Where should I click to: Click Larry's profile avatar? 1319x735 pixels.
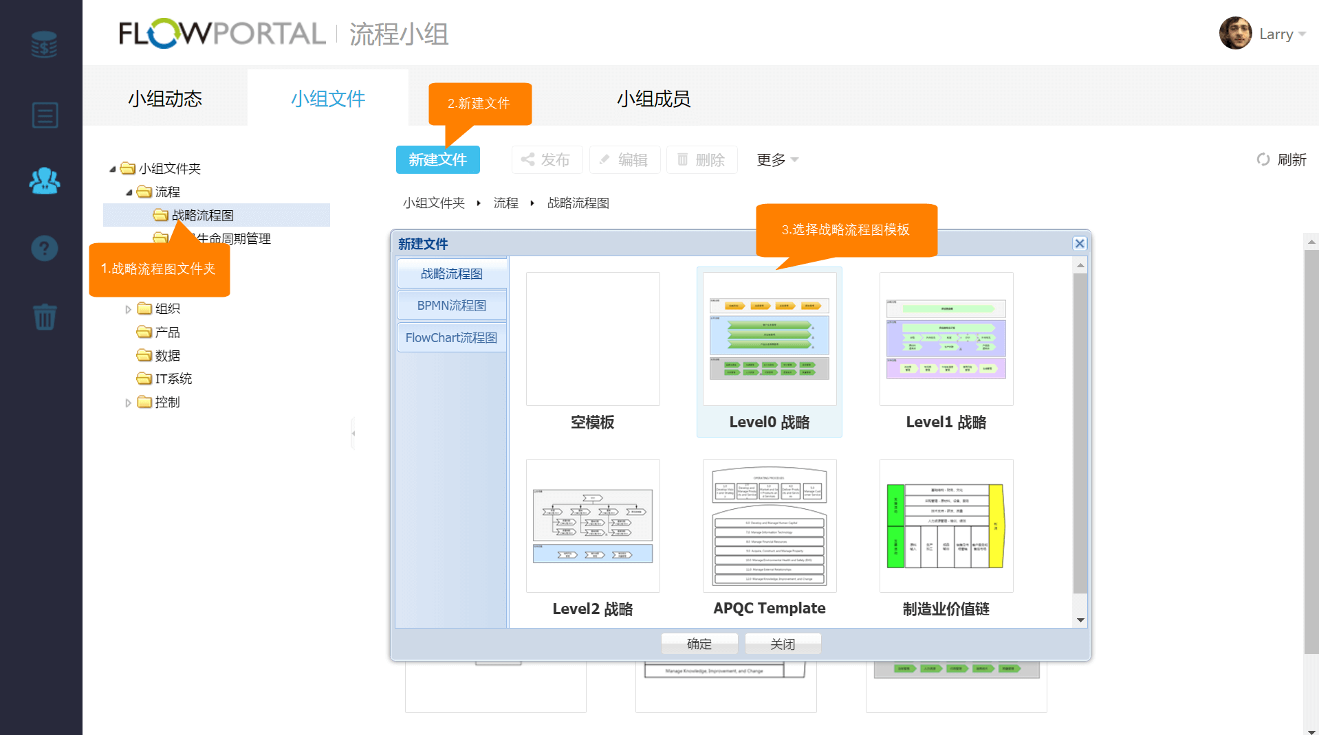(1235, 34)
